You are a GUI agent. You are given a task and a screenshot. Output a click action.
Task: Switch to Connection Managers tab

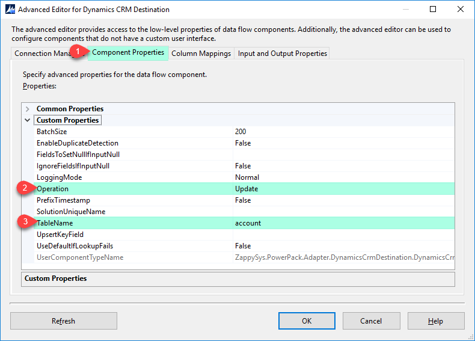tap(42, 54)
